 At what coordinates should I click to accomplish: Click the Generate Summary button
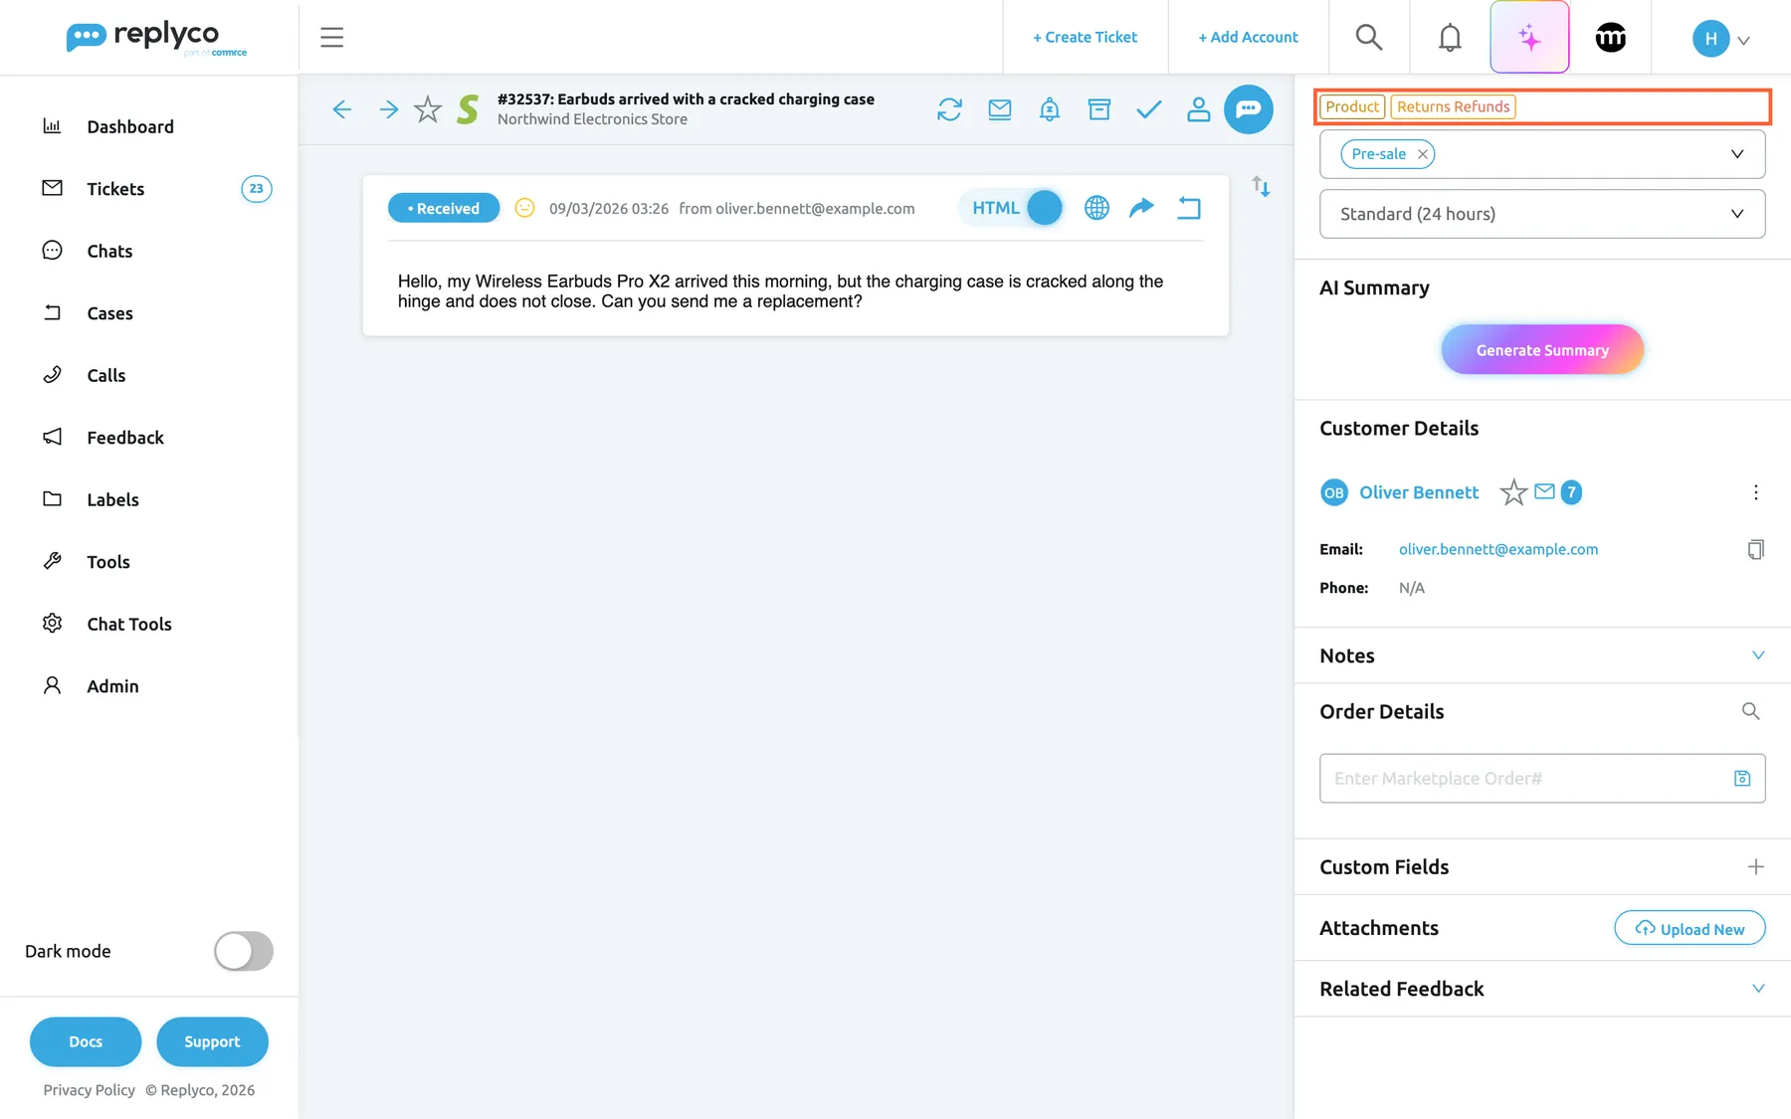1542,350
